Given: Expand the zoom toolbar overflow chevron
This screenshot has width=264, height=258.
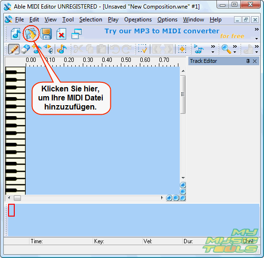Looking at the screenshot, I should pyautogui.click(x=235, y=46).
